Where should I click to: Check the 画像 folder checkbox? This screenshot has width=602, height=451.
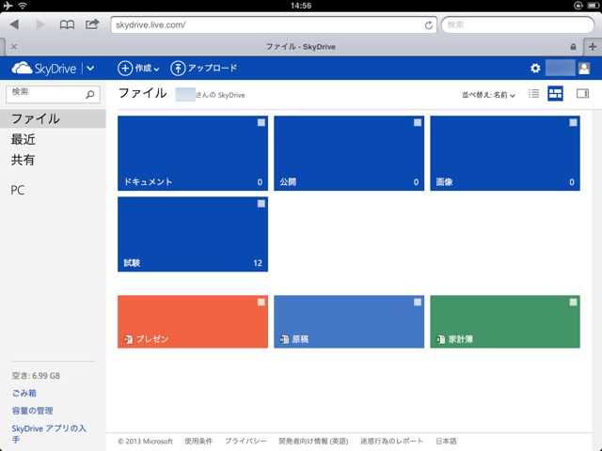(x=573, y=122)
